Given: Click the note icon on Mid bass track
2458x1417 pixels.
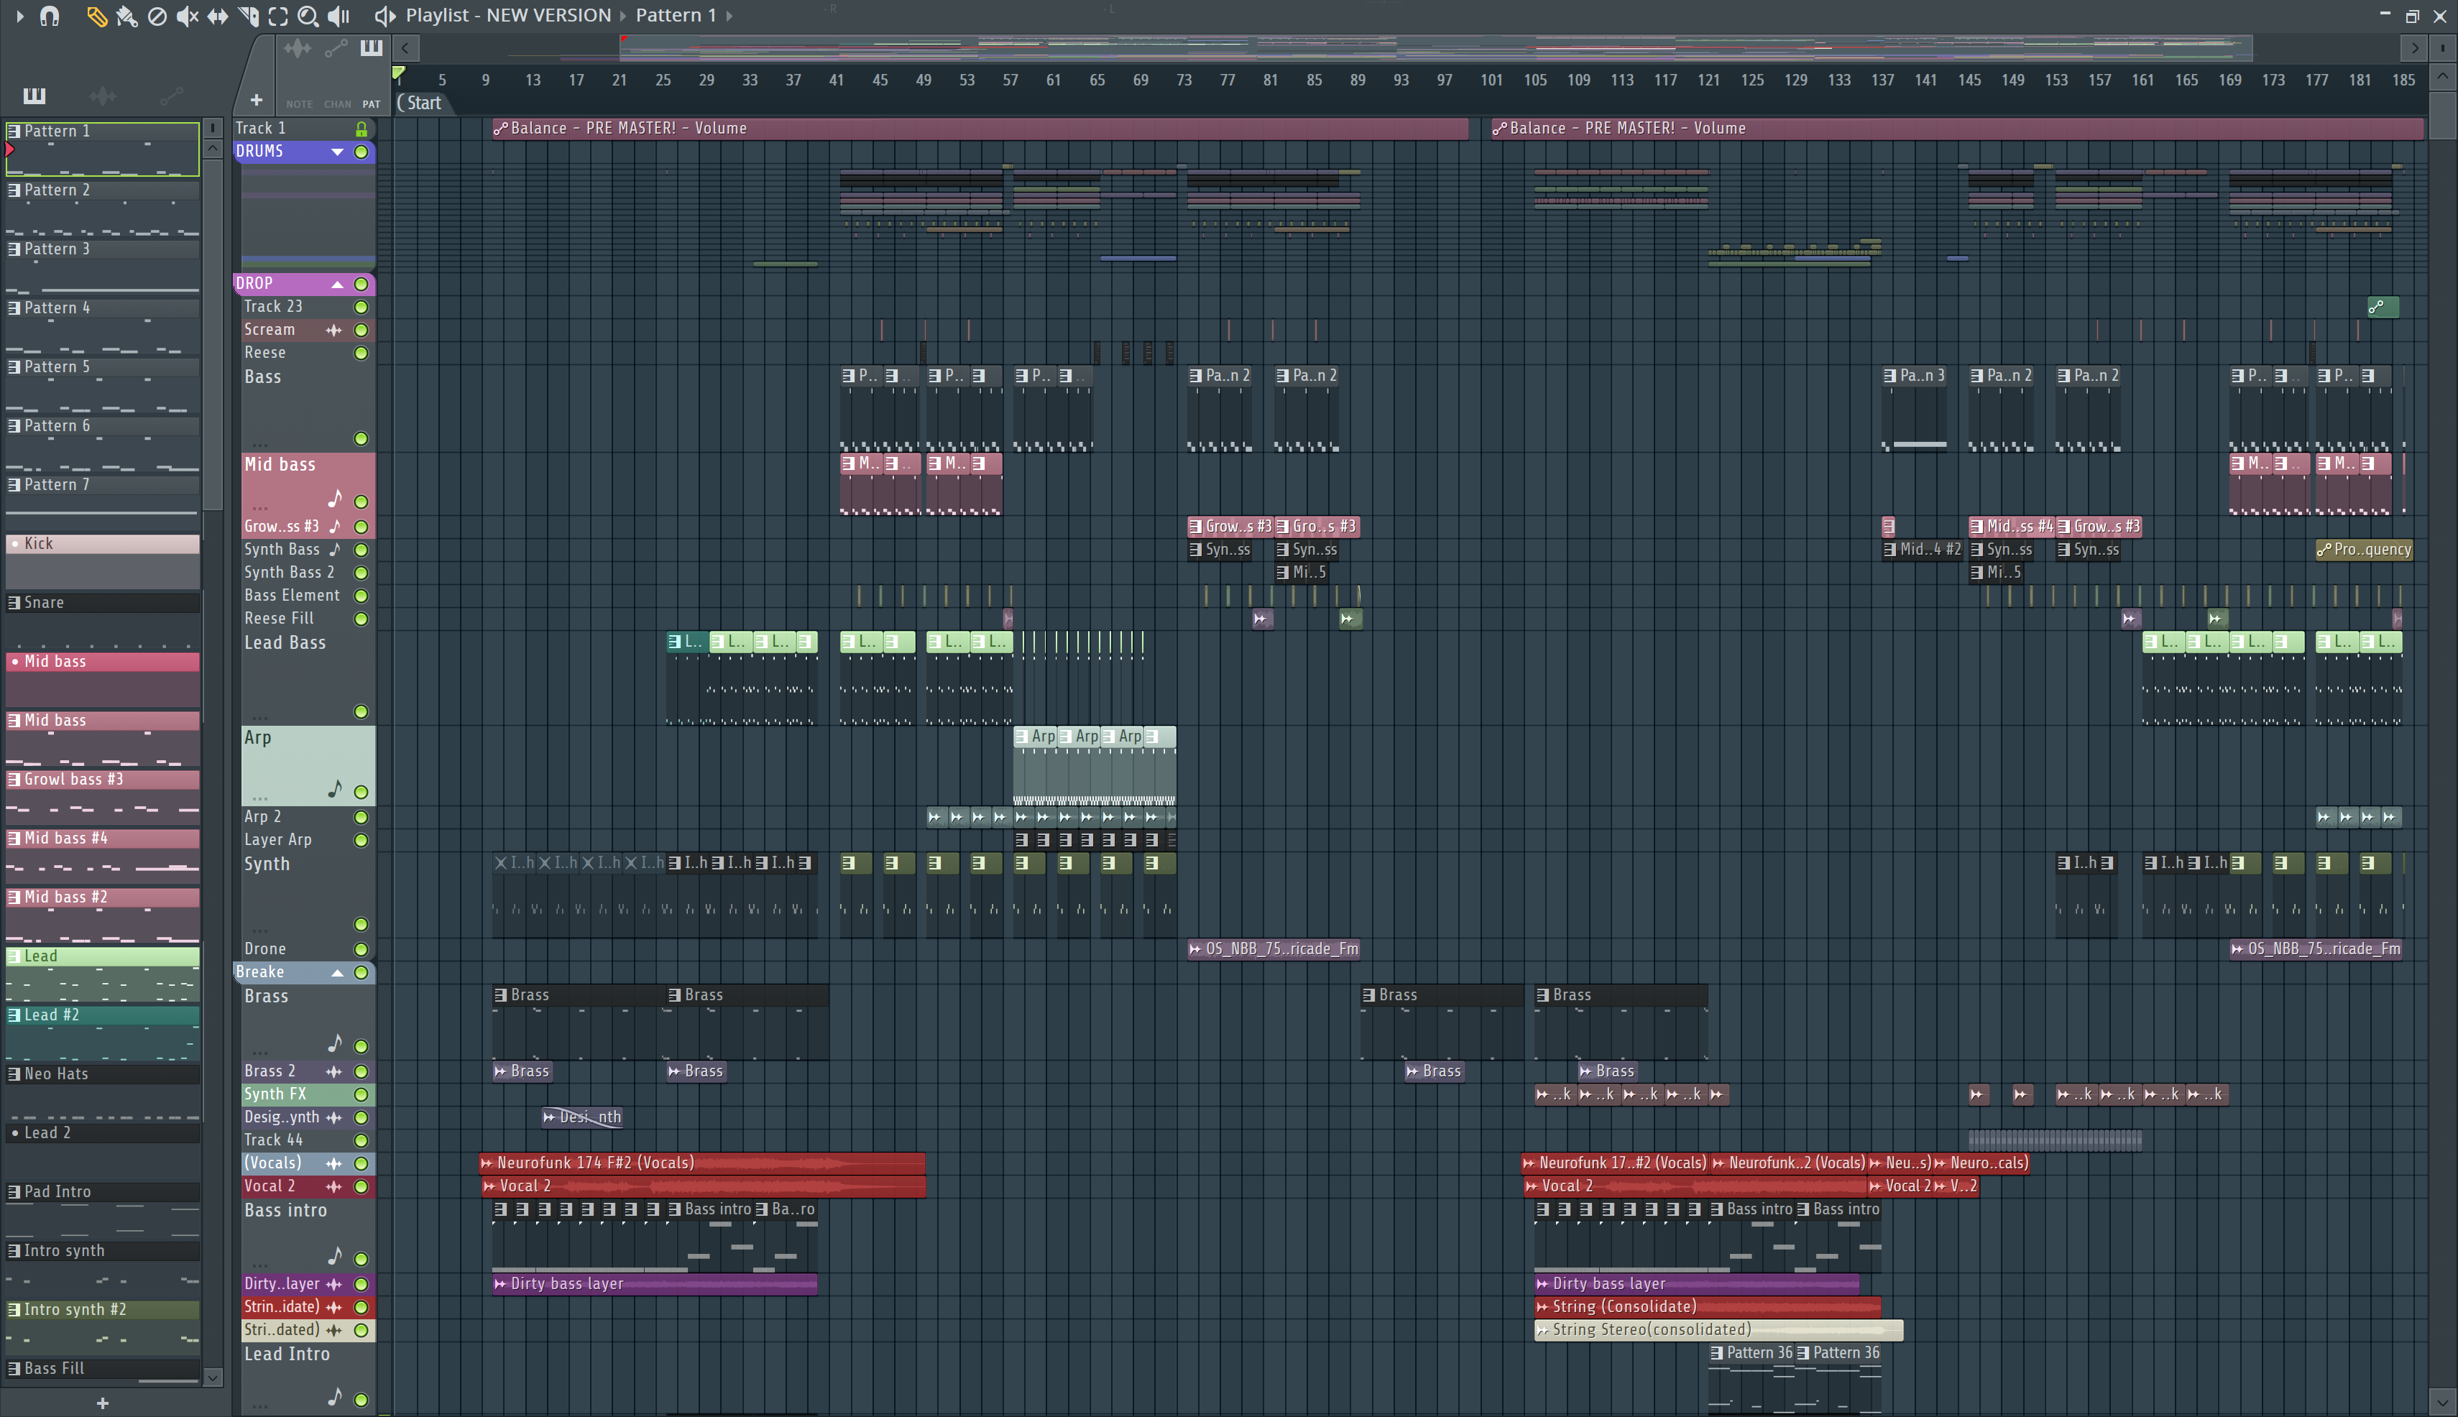Looking at the screenshot, I should [335, 499].
